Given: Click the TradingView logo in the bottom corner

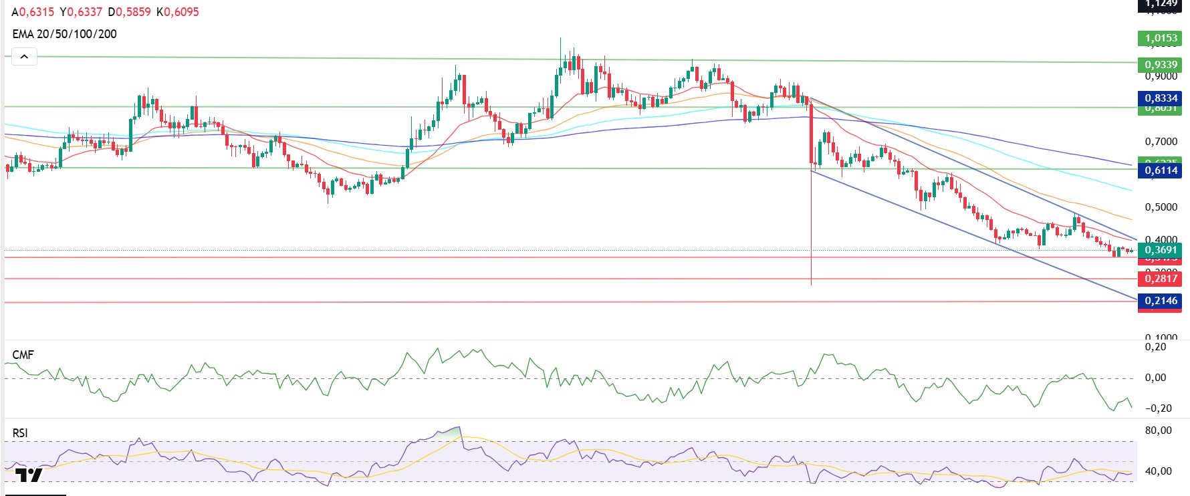Looking at the screenshot, I should click(x=29, y=475).
